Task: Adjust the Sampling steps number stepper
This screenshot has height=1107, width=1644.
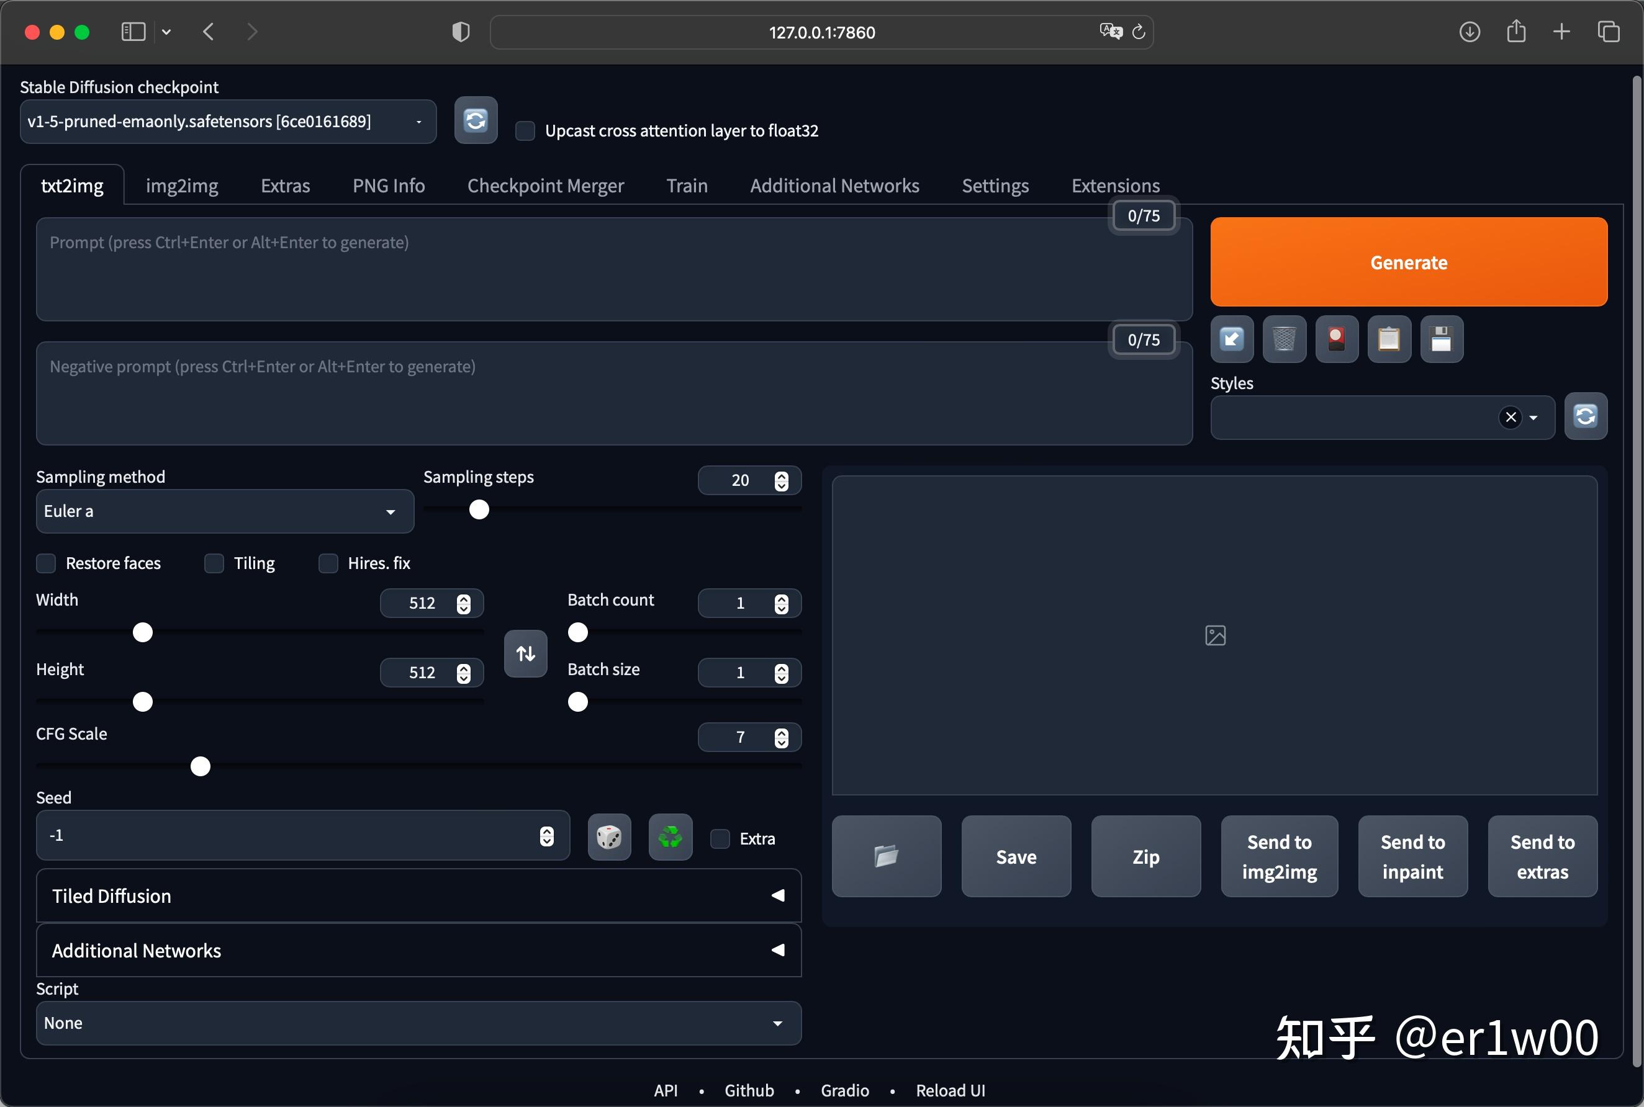Action: tap(781, 481)
